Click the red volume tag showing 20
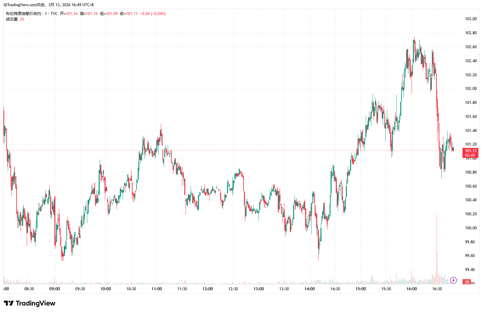 467,282
